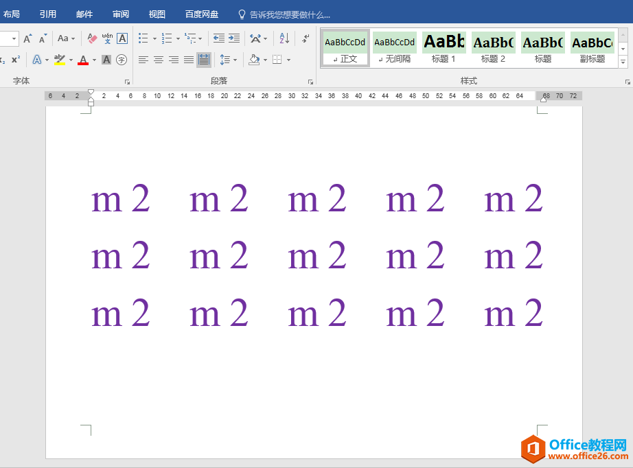
Task: Expand the text effects dropdown arrow
Action: [47, 60]
